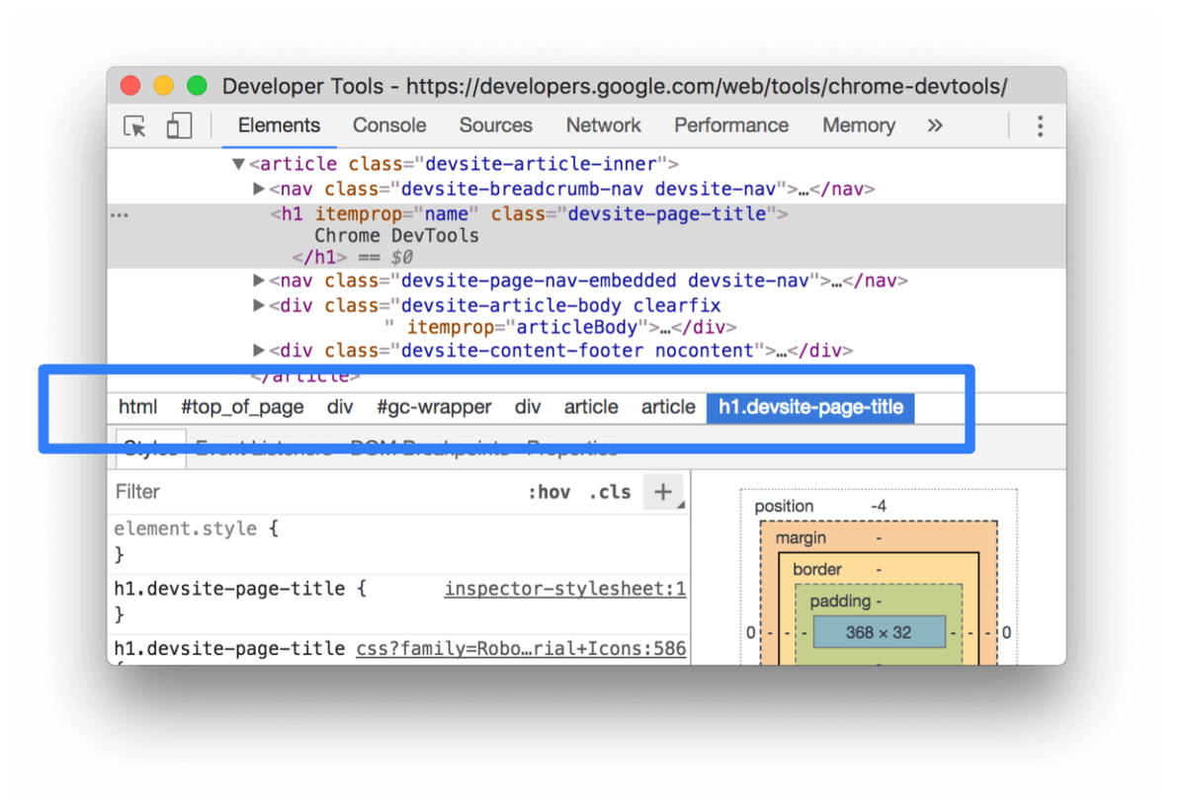Select the 'Chrome DevTools' text node
This screenshot has width=1186, height=812.
click(396, 236)
